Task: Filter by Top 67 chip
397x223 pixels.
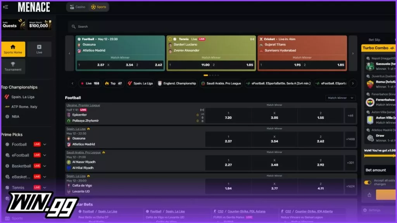Action: (x=113, y=84)
